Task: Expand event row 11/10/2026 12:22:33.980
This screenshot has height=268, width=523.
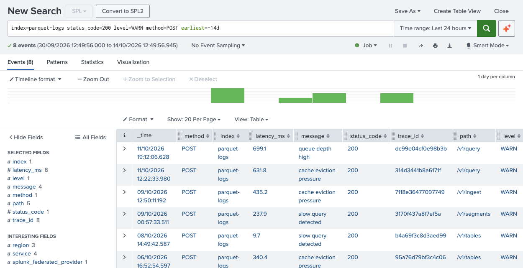Action: tap(124, 170)
